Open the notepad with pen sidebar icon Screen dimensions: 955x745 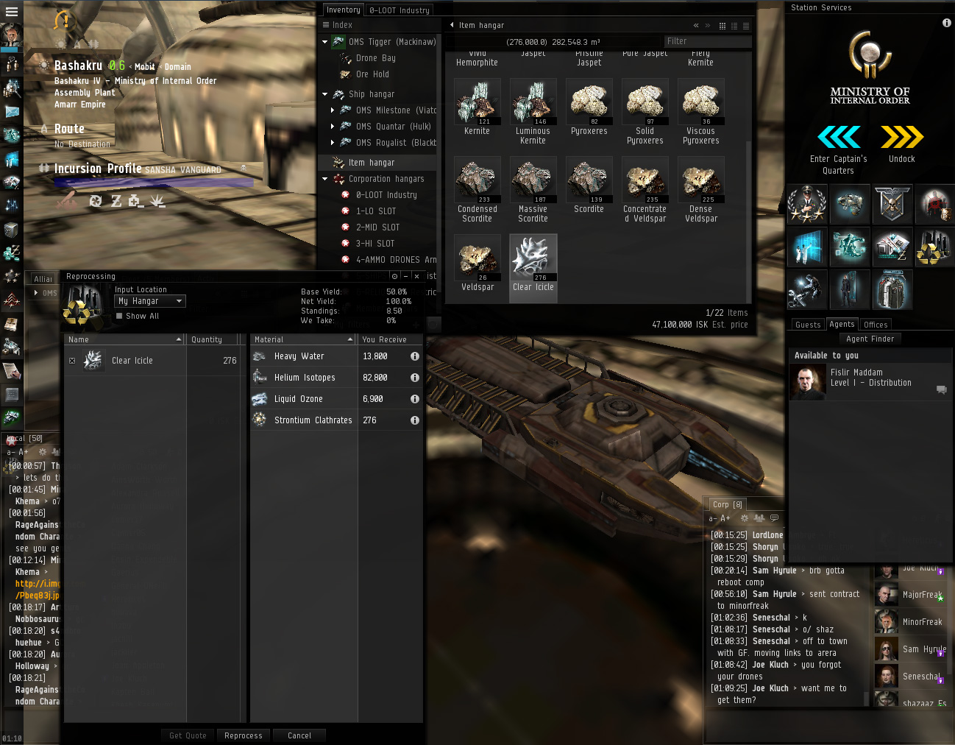(12, 370)
